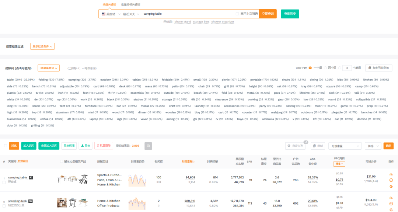
Task: Open the bar chart icon for camping table
Action: coord(391,174)
